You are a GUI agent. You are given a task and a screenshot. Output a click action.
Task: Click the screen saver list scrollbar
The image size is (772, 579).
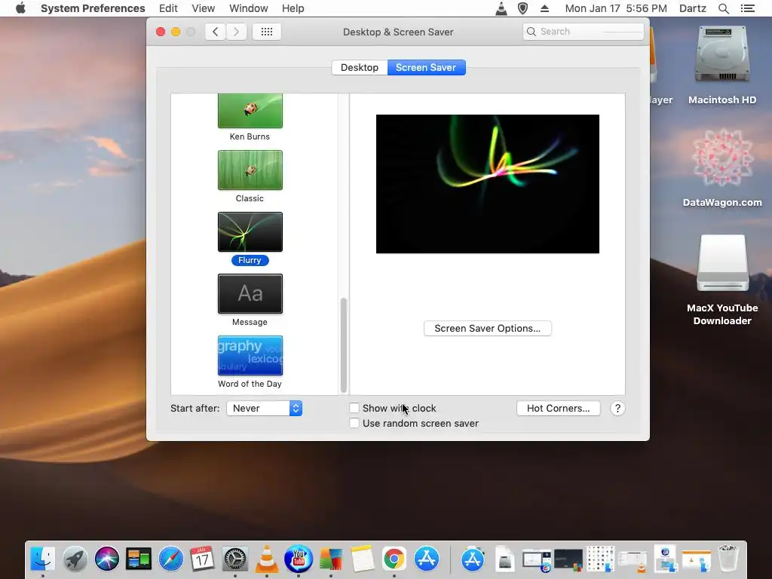pyautogui.click(x=343, y=345)
